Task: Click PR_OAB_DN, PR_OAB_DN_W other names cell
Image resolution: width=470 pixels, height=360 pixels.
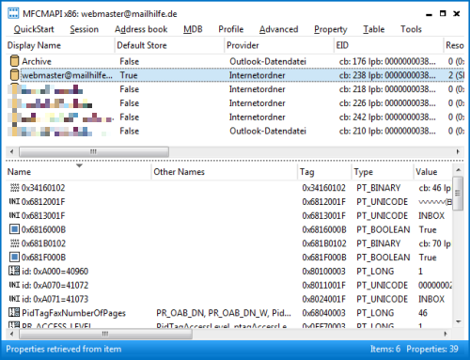Action: point(224,313)
